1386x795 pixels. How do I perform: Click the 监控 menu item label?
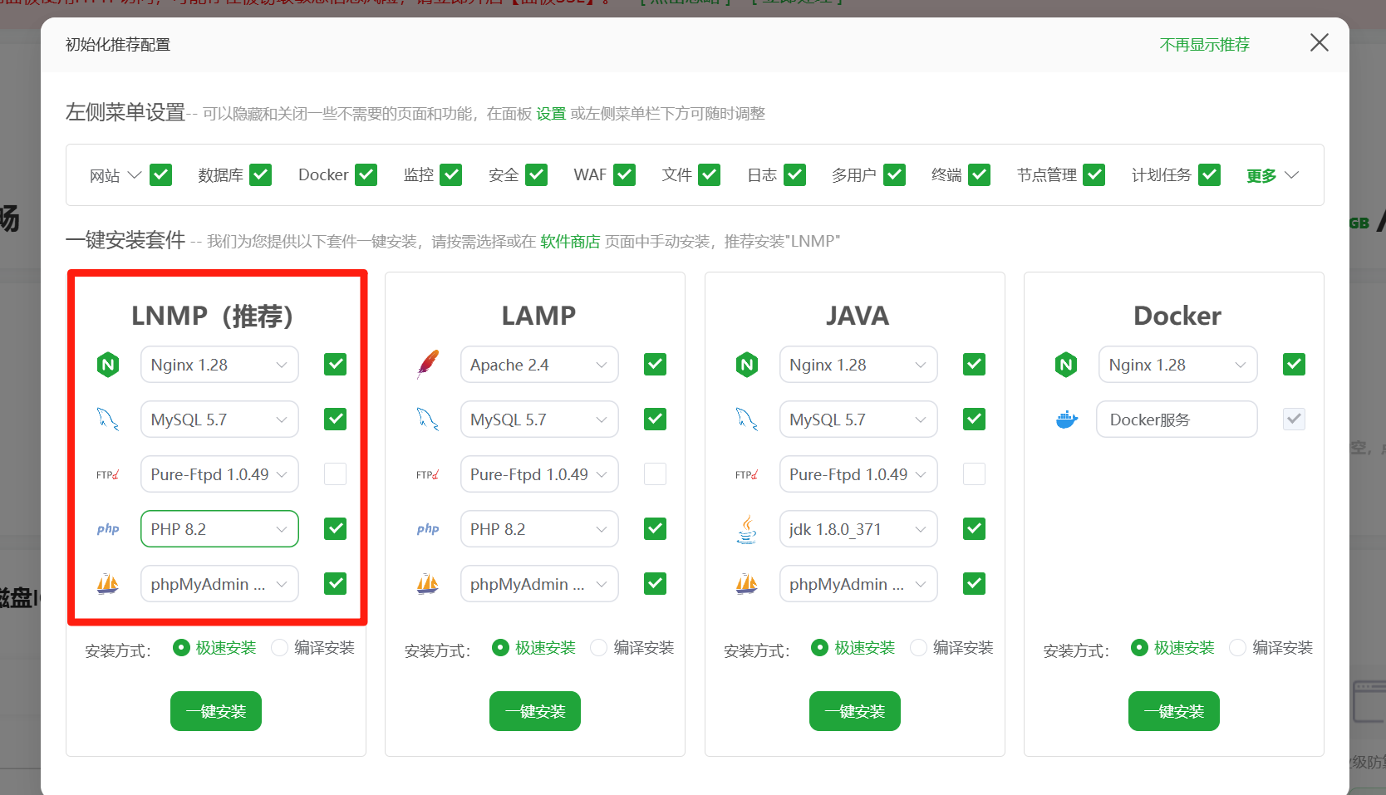[419, 175]
